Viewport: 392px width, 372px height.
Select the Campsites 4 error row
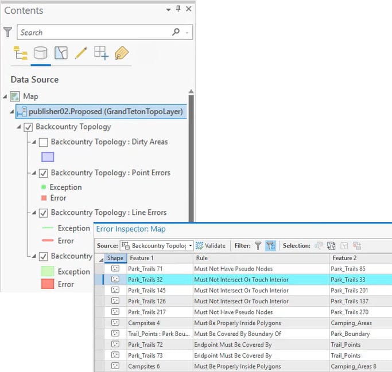coord(243,323)
